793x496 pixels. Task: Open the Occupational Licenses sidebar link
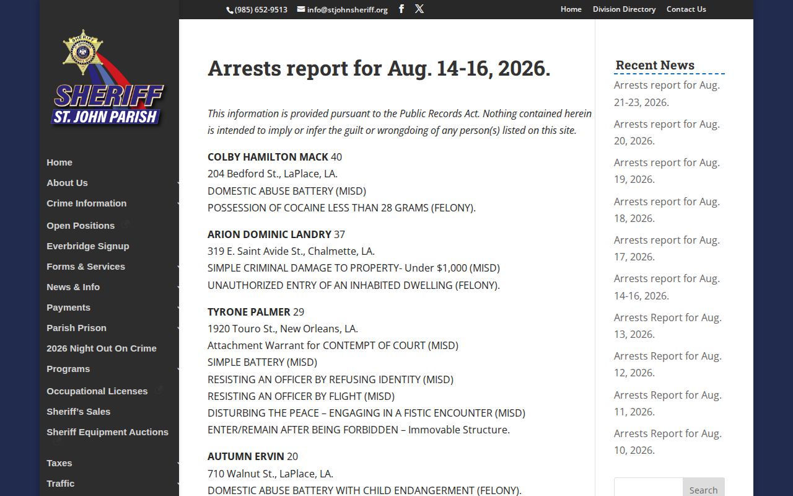coord(97,391)
